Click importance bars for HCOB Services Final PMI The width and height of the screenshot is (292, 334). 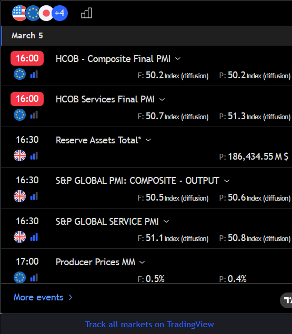tap(34, 115)
